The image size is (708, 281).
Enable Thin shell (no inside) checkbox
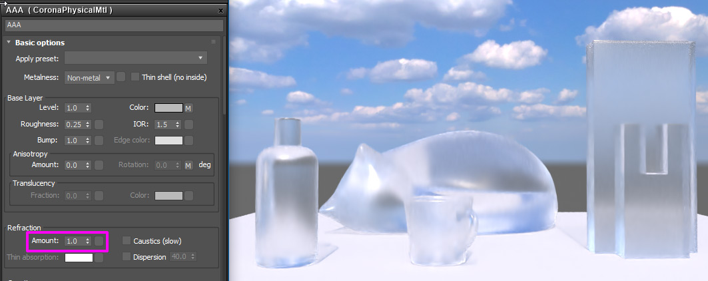pyautogui.click(x=135, y=77)
